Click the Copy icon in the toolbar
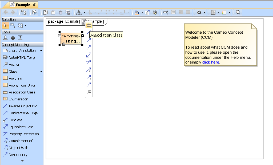Viewport: 273px width, 165px height. [46, 12]
